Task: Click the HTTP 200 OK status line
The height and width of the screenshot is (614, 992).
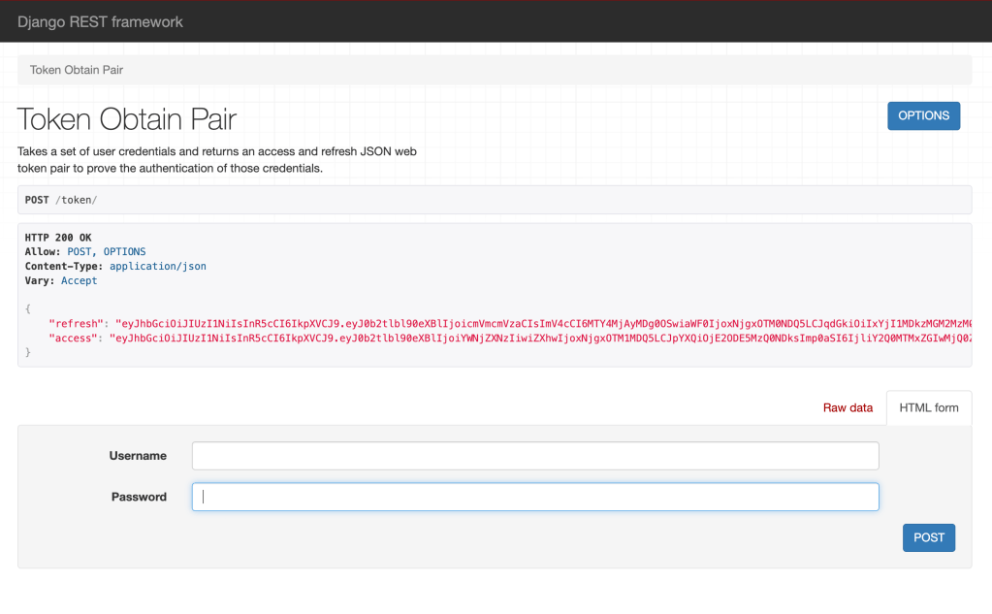Action: tap(58, 238)
